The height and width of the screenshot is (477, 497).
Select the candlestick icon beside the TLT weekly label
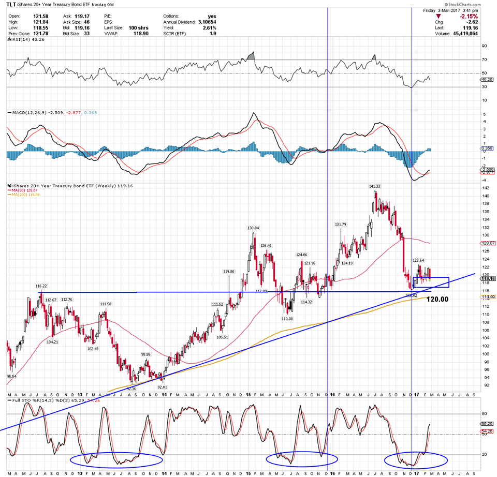[x=9, y=186]
